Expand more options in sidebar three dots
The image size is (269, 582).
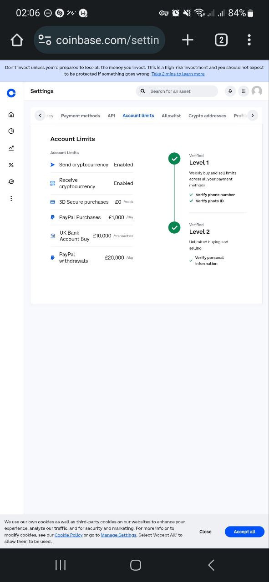point(11,198)
